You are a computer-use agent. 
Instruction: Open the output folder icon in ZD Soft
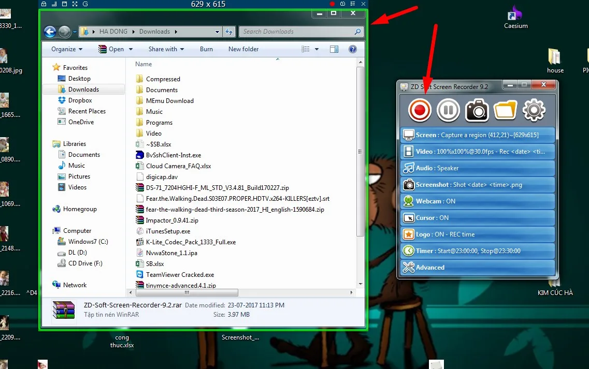click(505, 110)
